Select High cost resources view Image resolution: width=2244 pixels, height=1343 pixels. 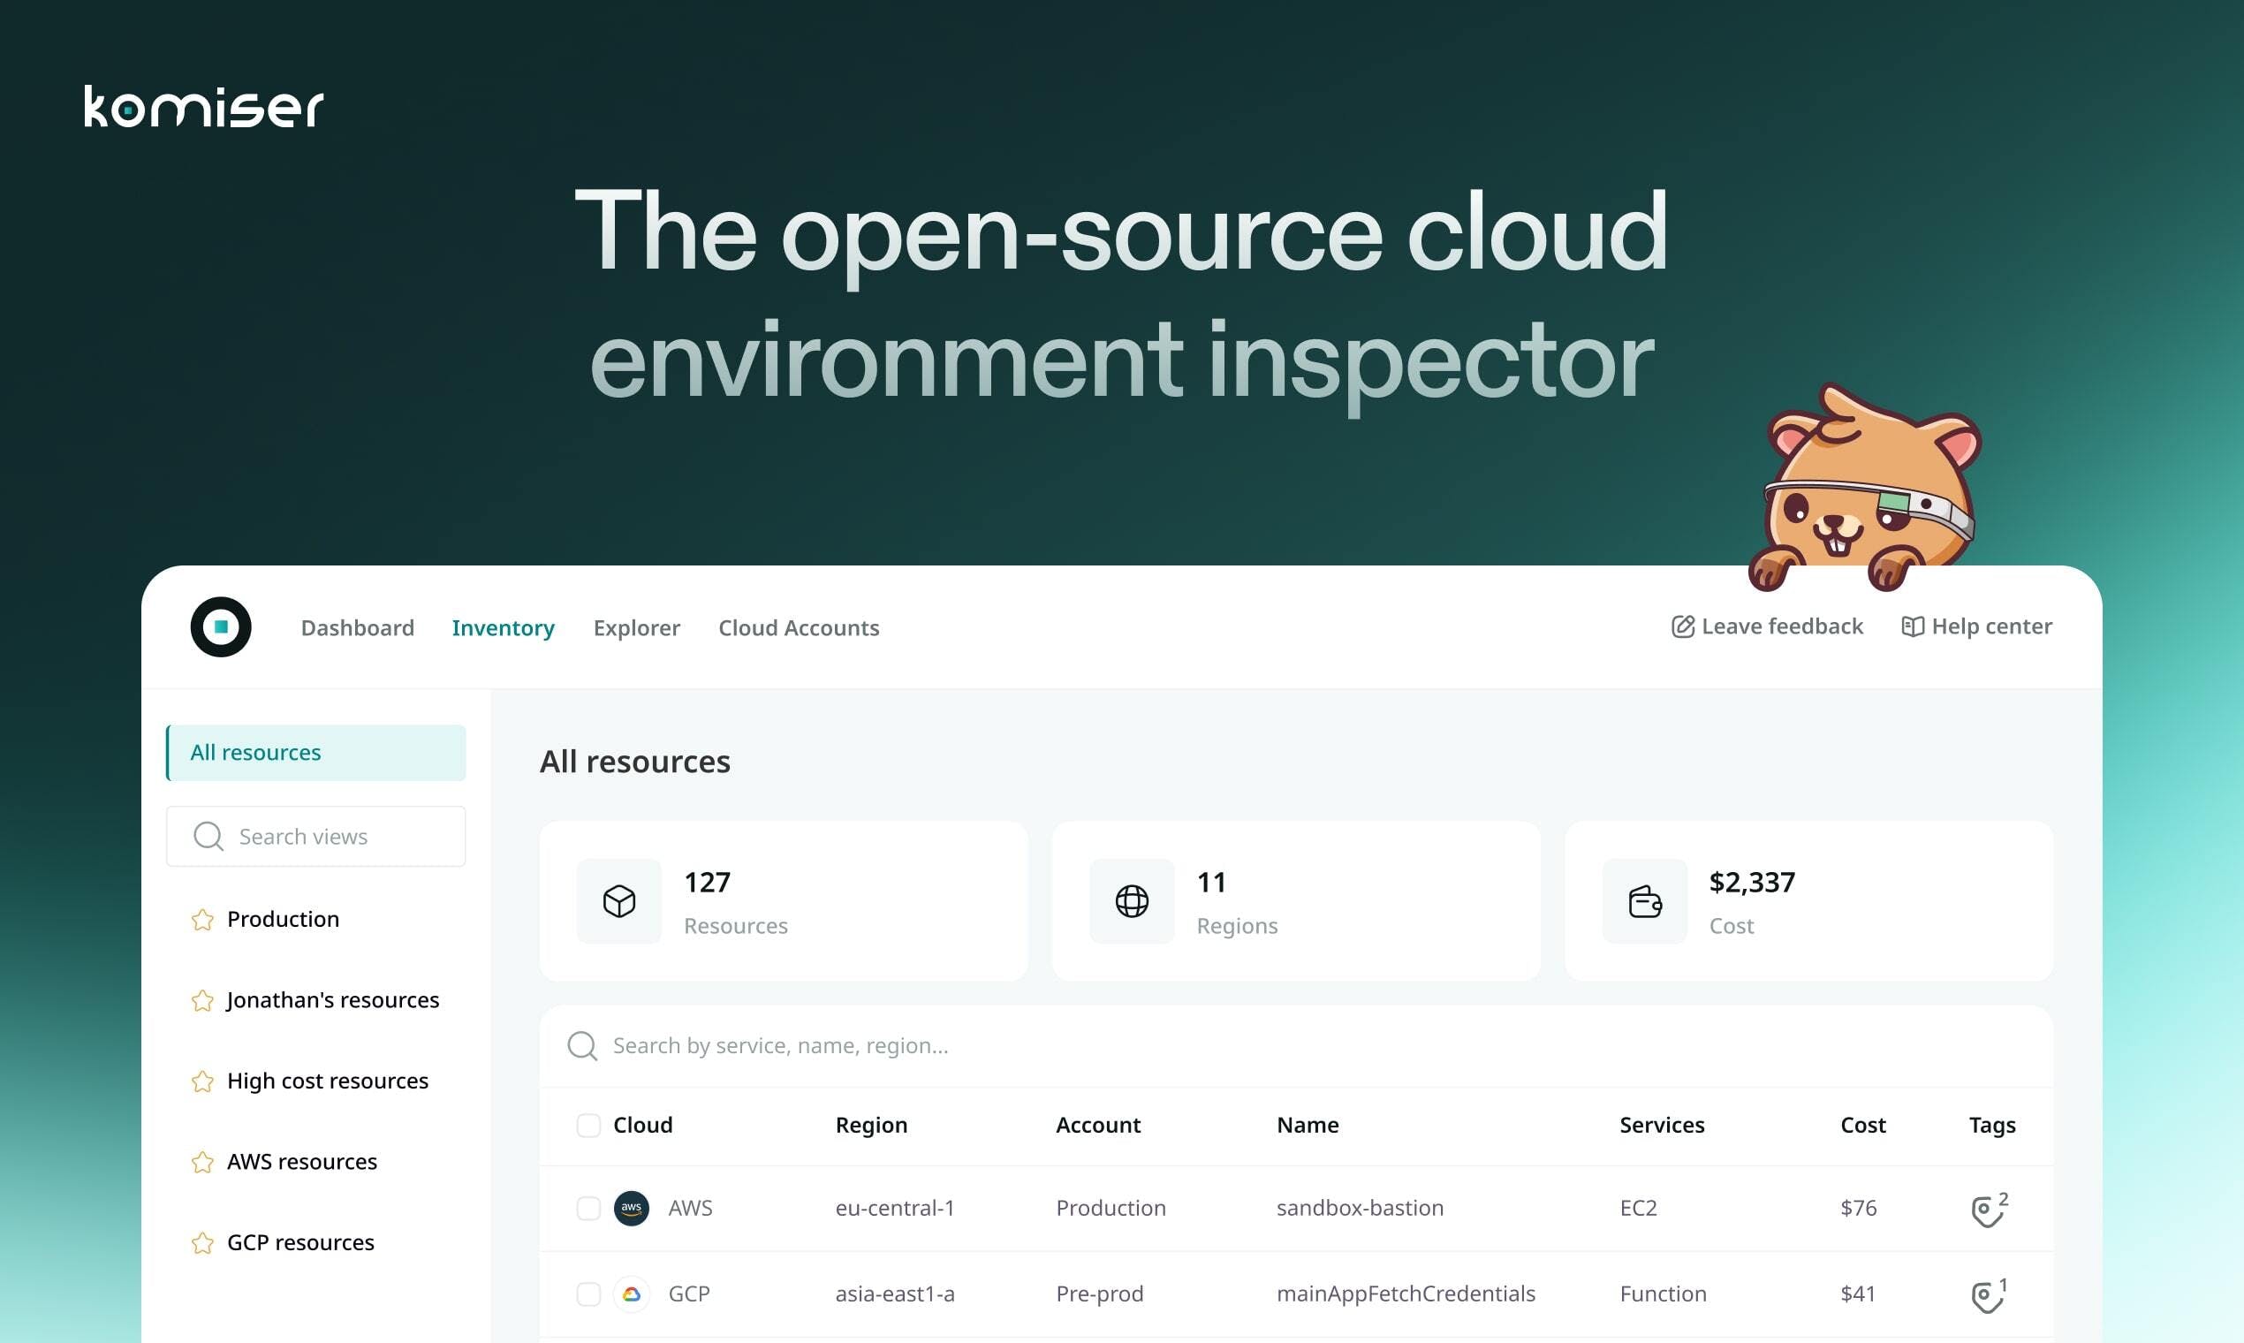point(327,1081)
